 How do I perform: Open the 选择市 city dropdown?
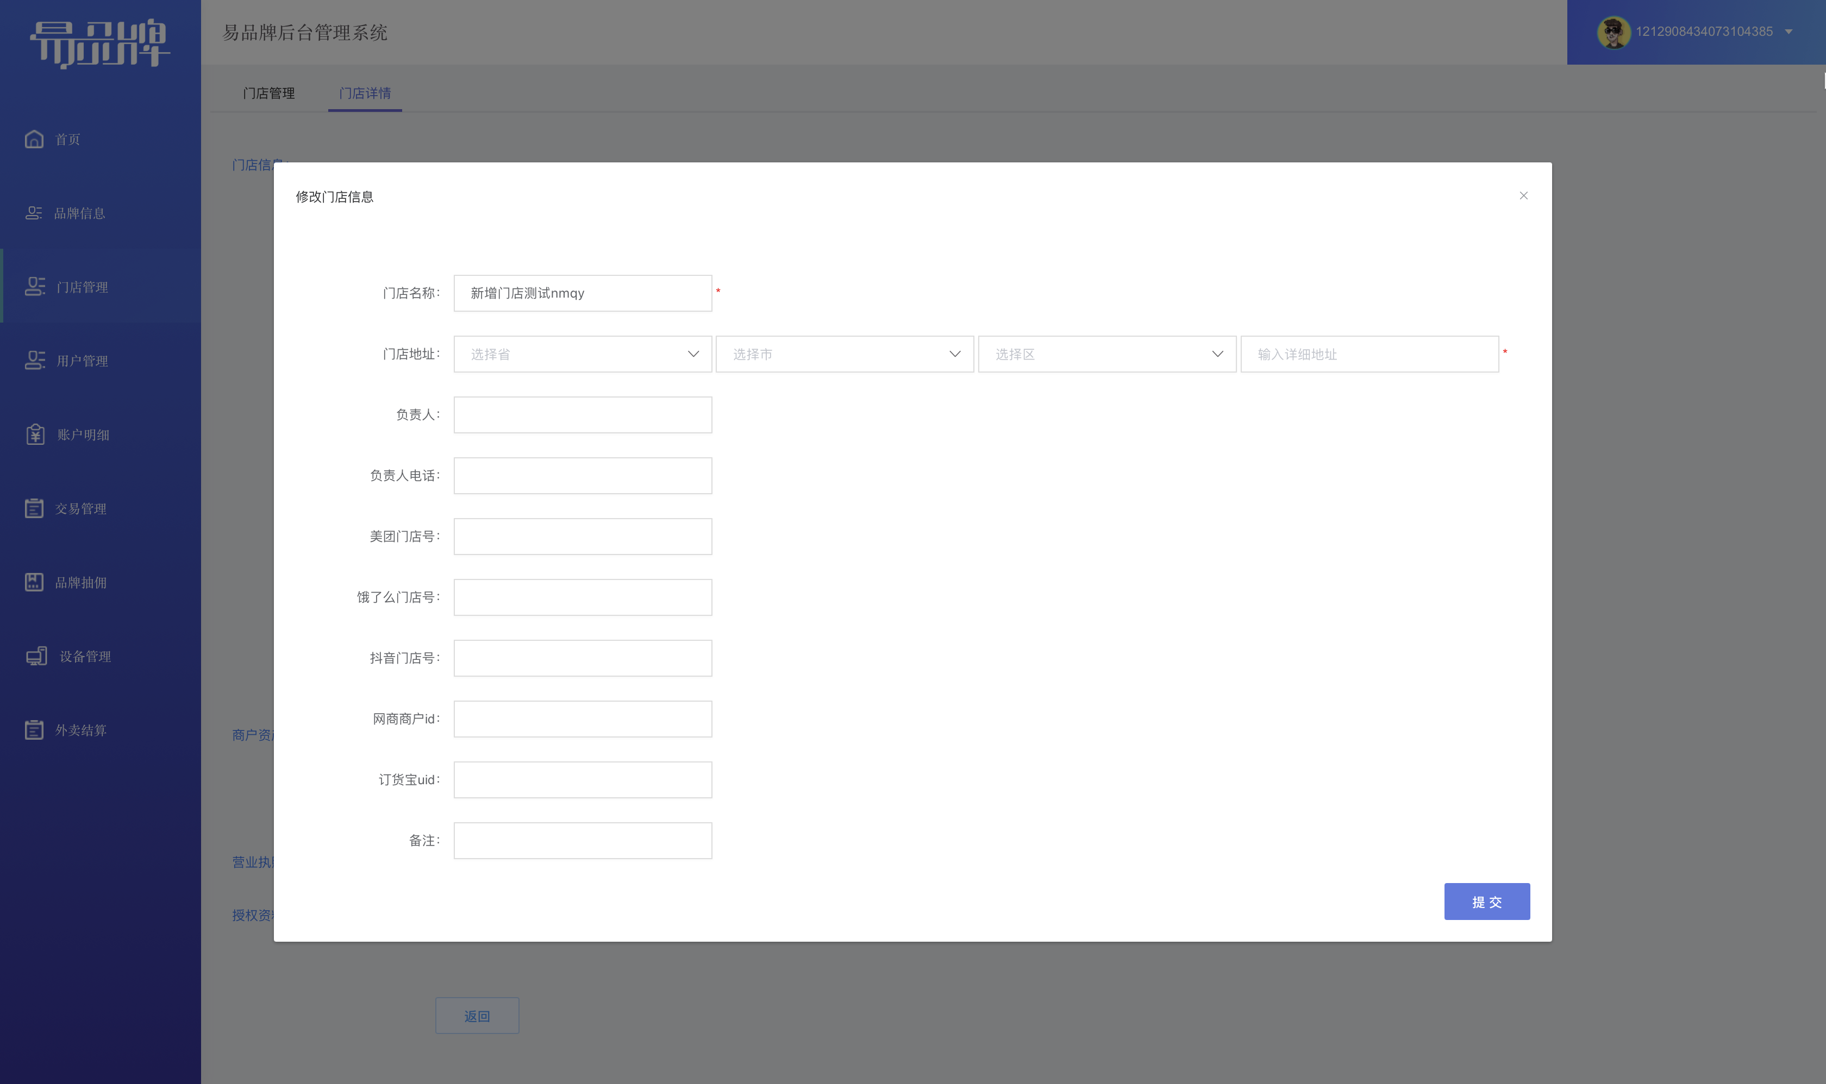(845, 354)
